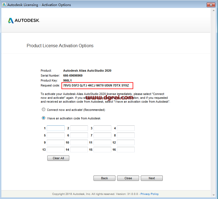Image resolution: width=218 pixels, height=199 pixels.
Task: Click the Autodesk title bar icon
Action: pos(4,5)
